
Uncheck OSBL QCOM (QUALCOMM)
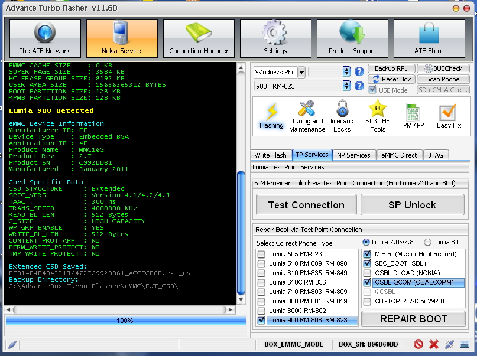(x=367, y=282)
